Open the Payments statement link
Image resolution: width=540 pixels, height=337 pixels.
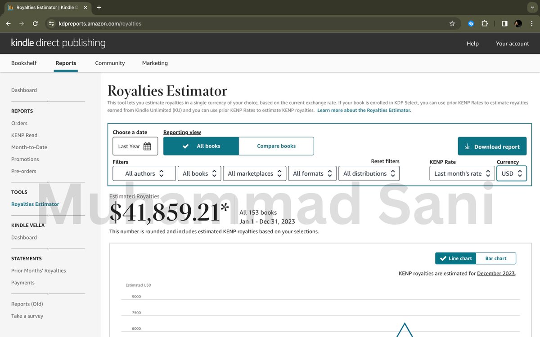click(23, 283)
